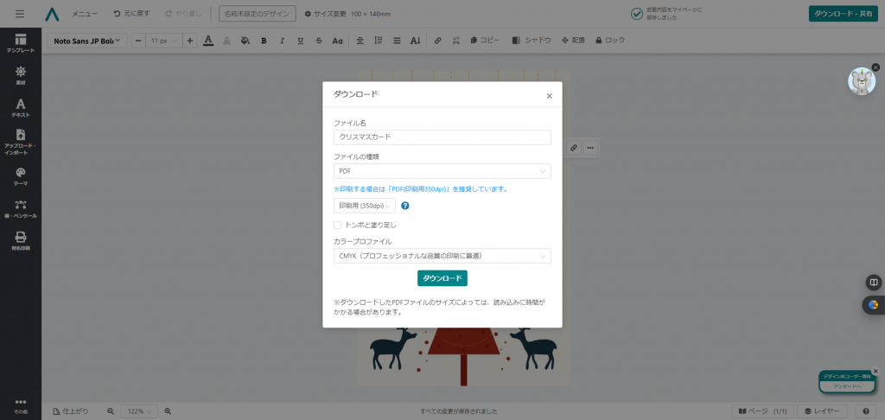Click the list formatting icon
Viewport: 885px width, 420px height.
pyautogui.click(x=397, y=41)
